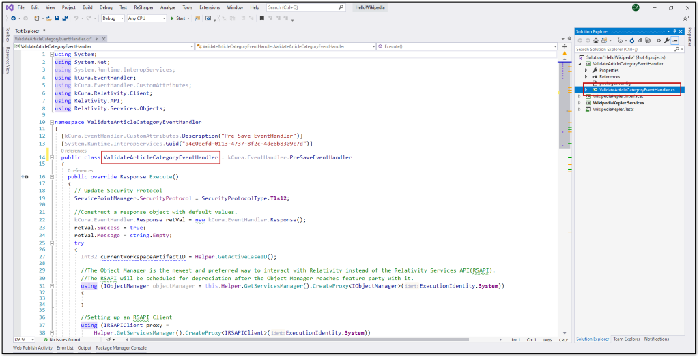
Task: Click the Open File folder icon
Action: point(49,18)
